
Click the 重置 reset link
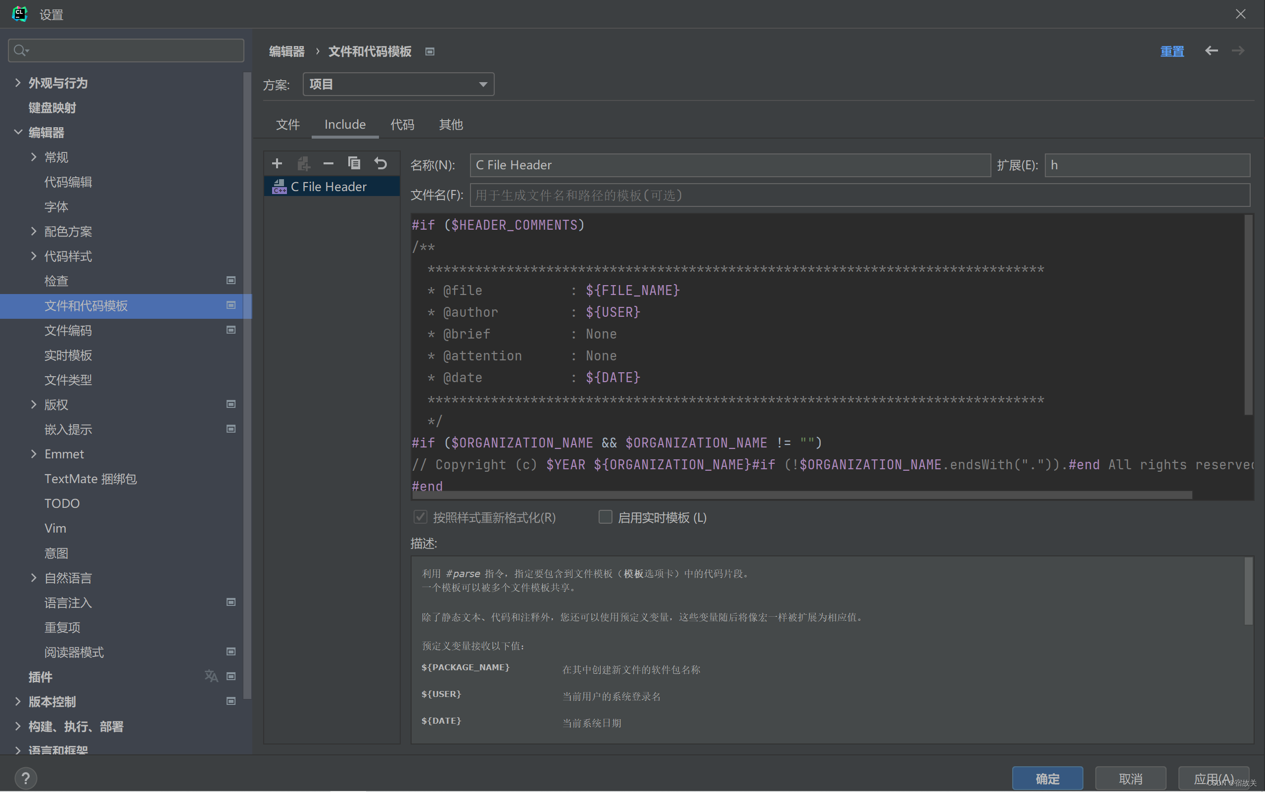coord(1172,51)
